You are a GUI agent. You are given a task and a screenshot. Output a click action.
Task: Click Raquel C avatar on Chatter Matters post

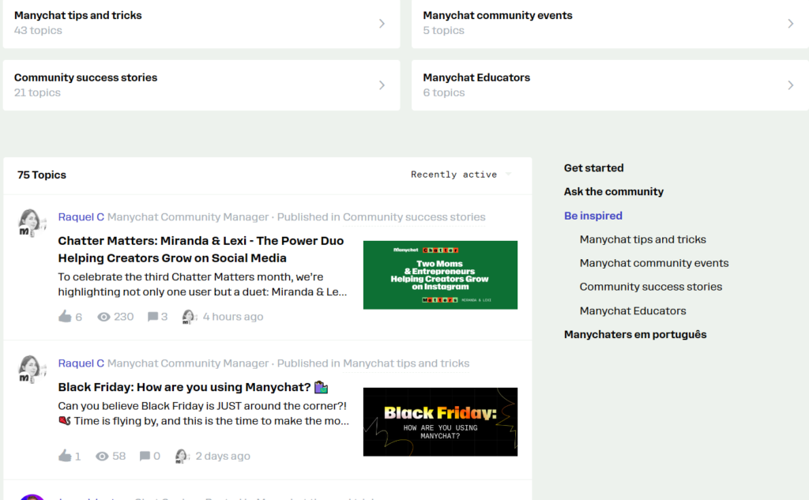coord(32,223)
